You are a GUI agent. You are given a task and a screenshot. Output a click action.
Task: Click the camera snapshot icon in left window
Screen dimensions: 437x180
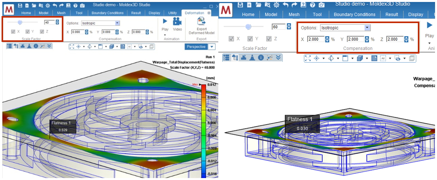tap(83, 5)
